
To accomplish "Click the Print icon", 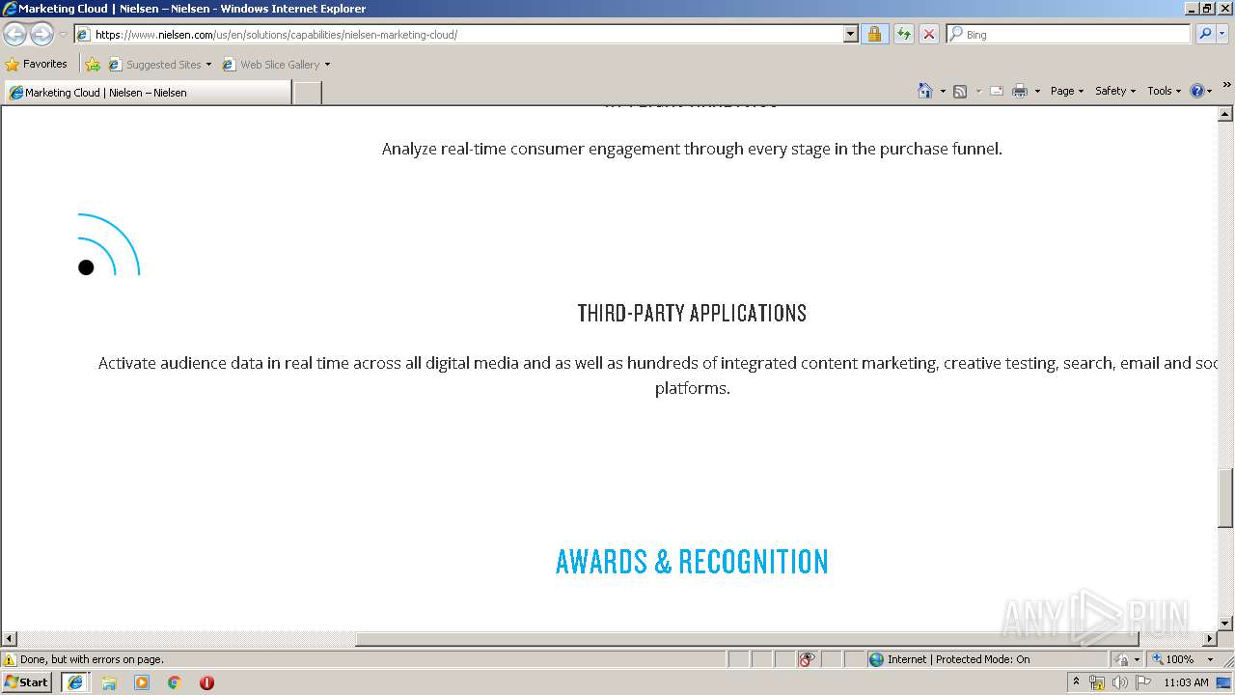I will pyautogui.click(x=1020, y=91).
